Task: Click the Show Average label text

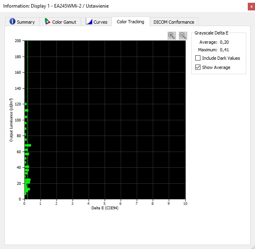Action: pos(216,67)
